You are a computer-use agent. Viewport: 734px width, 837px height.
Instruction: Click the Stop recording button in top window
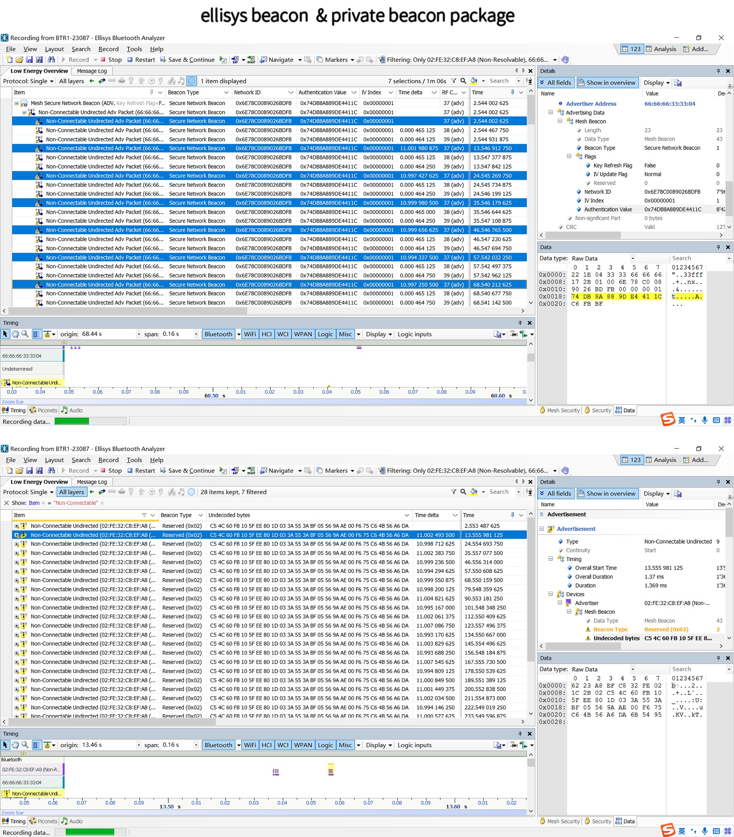111,60
